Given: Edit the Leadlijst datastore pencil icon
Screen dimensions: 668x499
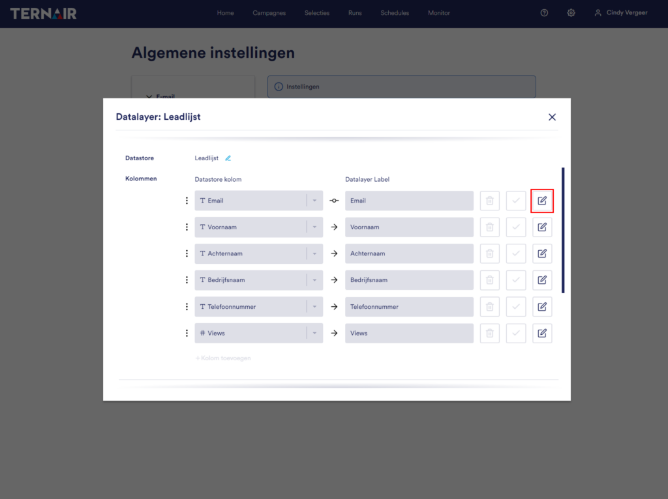Looking at the screenshot, I should coord(228,158).
